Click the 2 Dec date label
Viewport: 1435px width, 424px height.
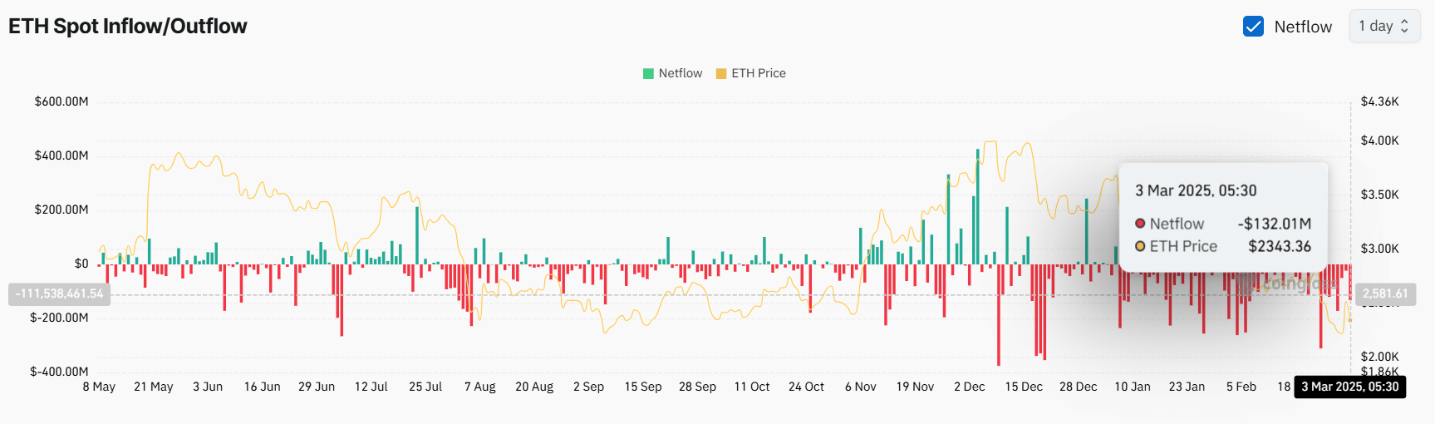[x=970, y=387]
